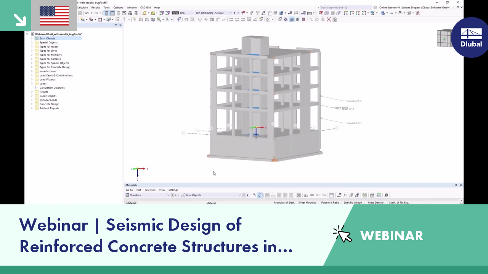Open the CAD-BIM menu

tap(146, 7)
